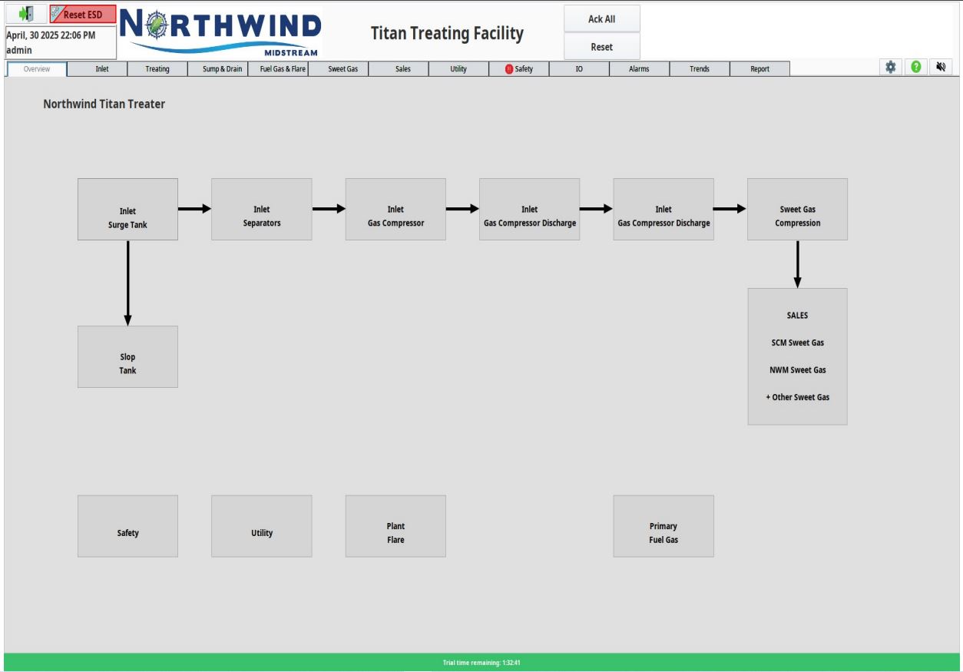
Task: Go to the Report tab
Action: pyautogui.click(x=759, y=69)
